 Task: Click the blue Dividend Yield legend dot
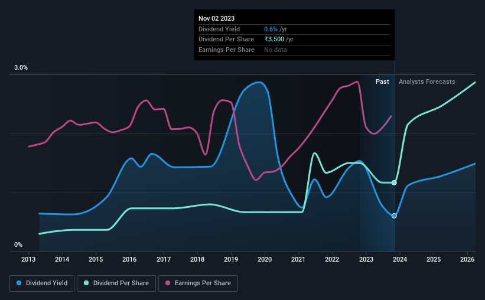point(19,283)
